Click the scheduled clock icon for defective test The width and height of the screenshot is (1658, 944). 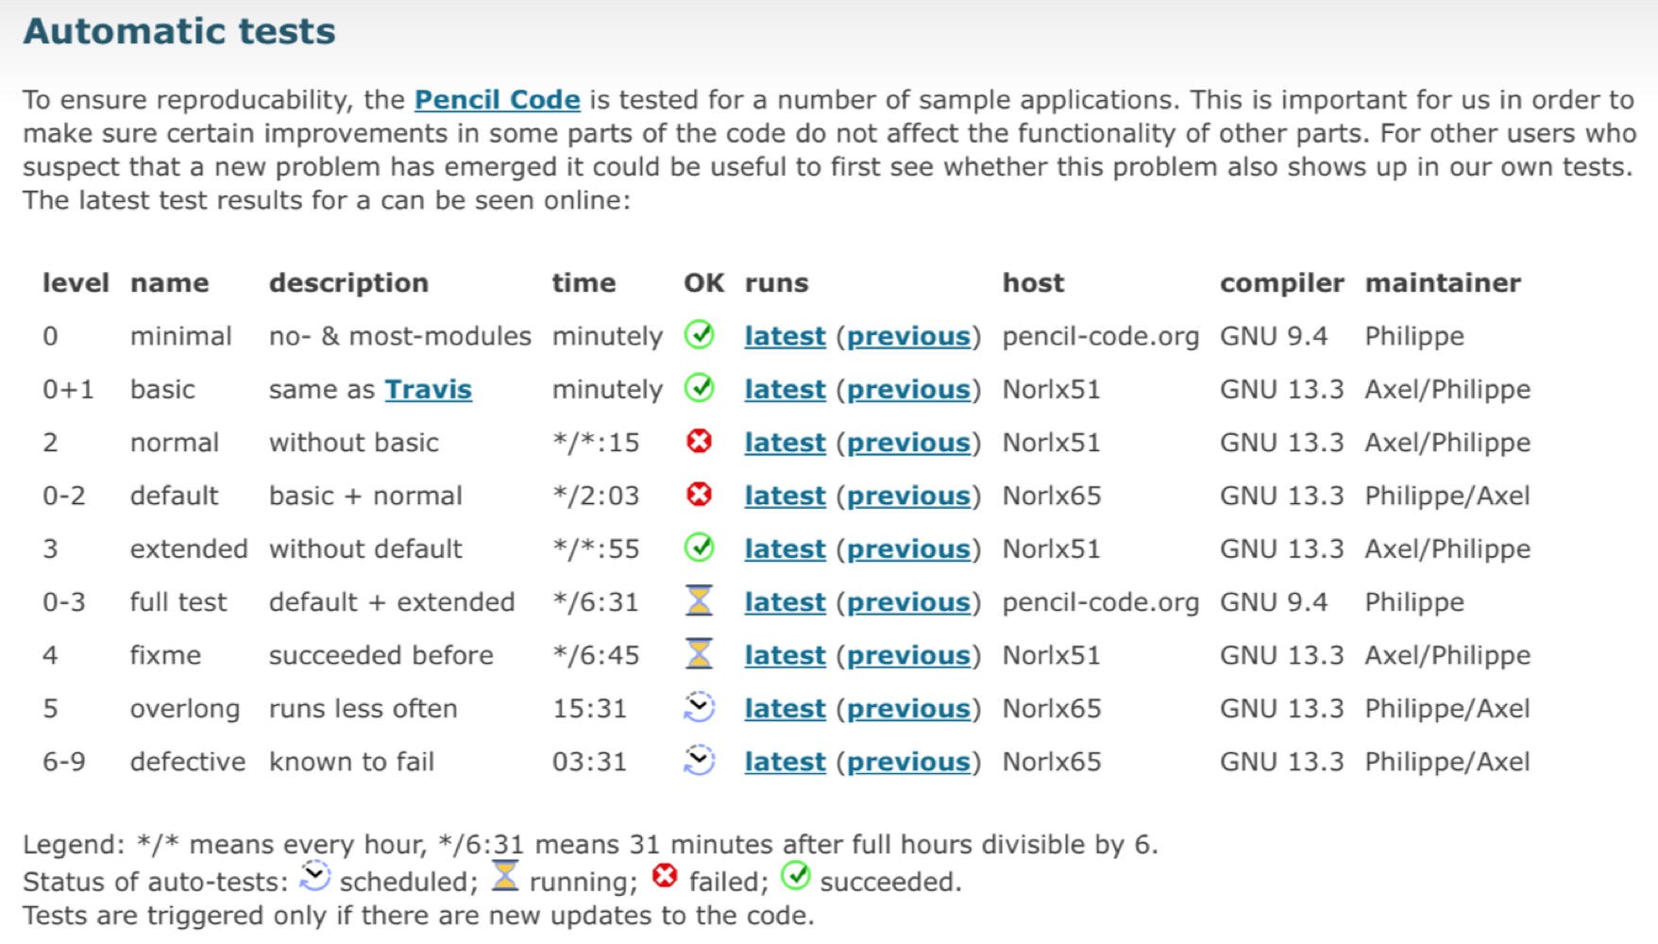699,760
